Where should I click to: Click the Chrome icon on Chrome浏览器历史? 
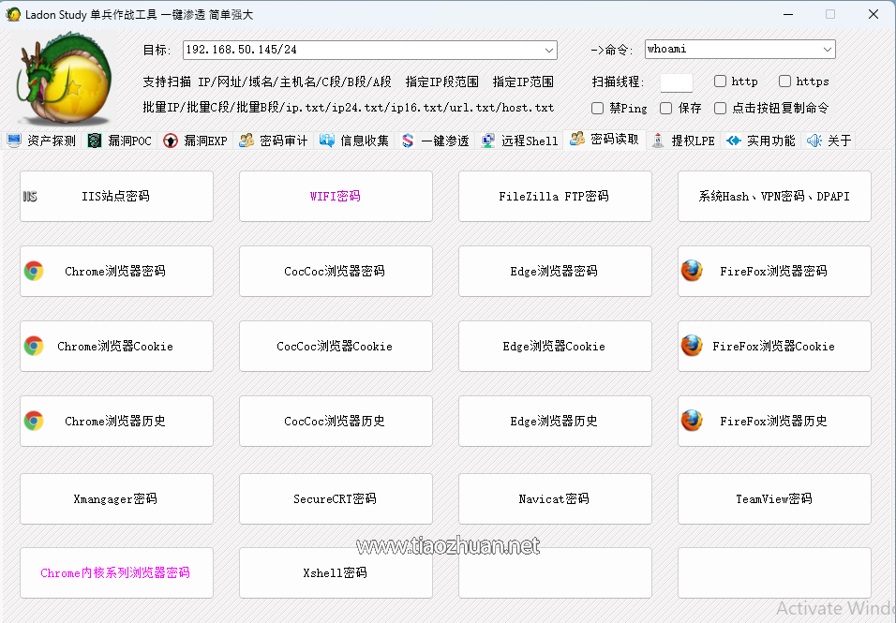[x=34, y=421]
